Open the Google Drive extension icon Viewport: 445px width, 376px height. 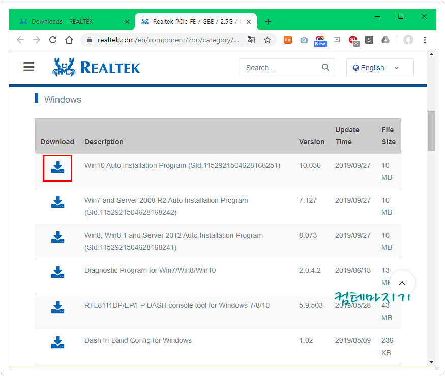tap(385, 40)
